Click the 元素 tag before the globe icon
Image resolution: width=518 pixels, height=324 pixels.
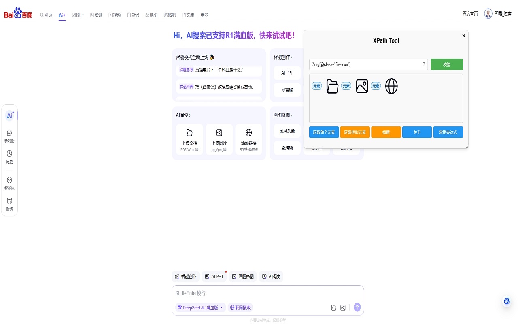tap(376, 86)
